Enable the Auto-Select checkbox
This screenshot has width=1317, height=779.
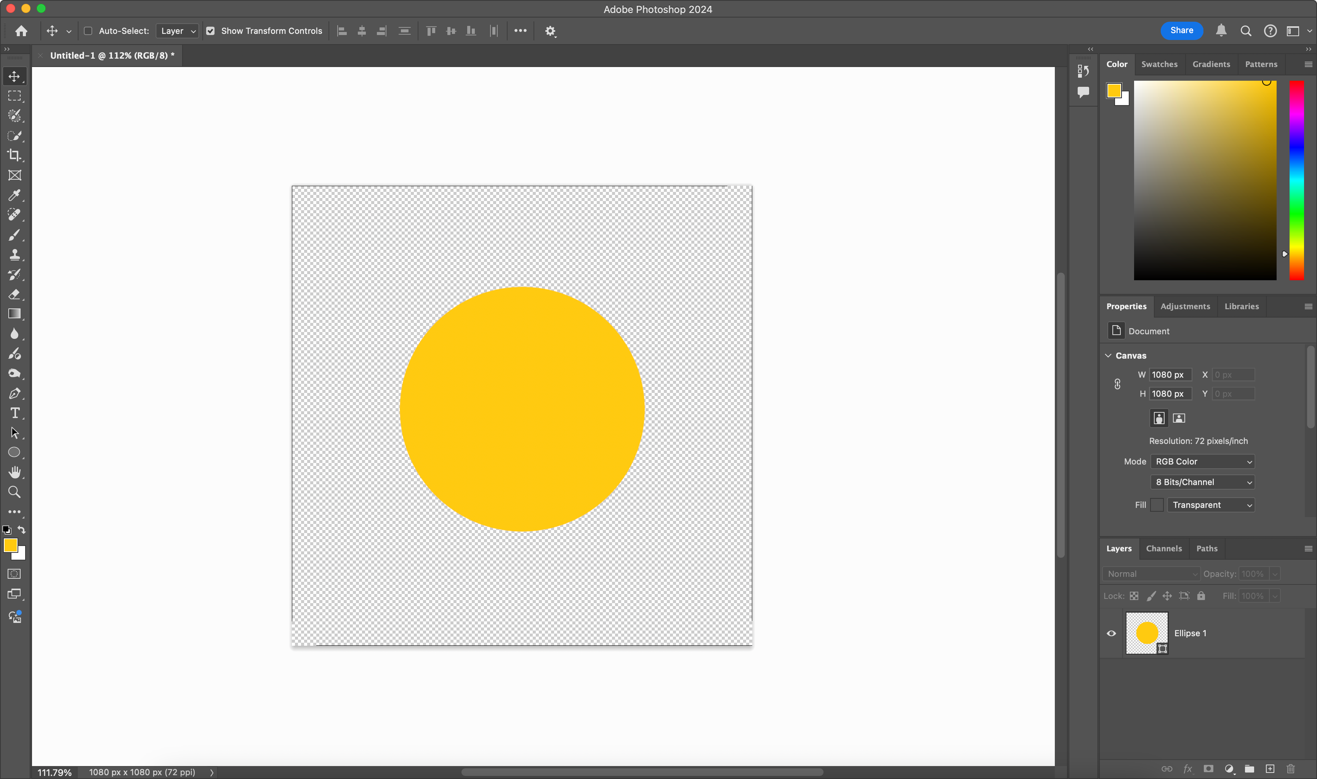88,31
